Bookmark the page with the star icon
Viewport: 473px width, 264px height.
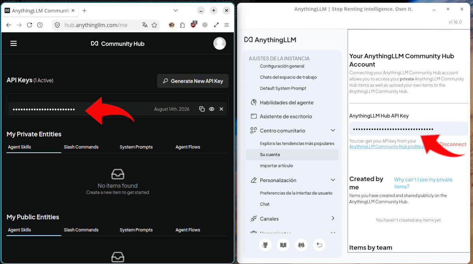(x=154, y=25)
